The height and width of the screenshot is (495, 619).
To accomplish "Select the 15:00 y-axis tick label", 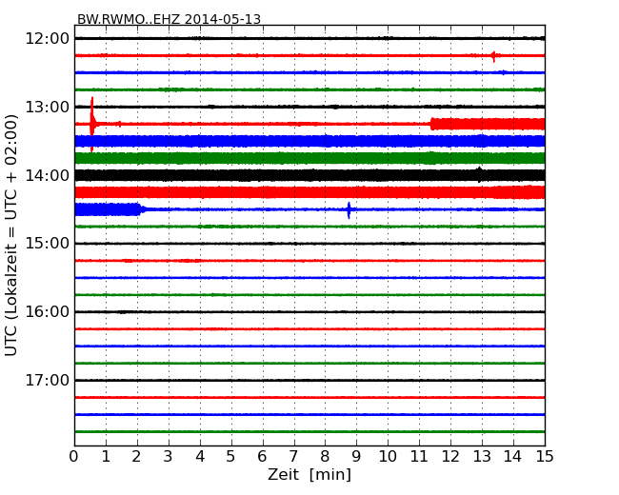I will (48, 244).
